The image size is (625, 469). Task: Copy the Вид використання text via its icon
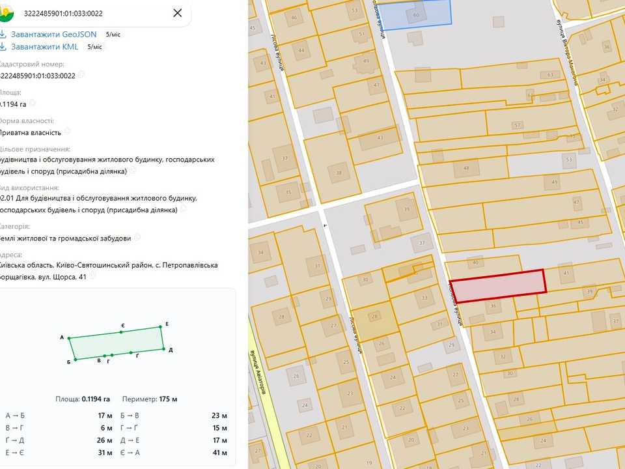point(182,209)
